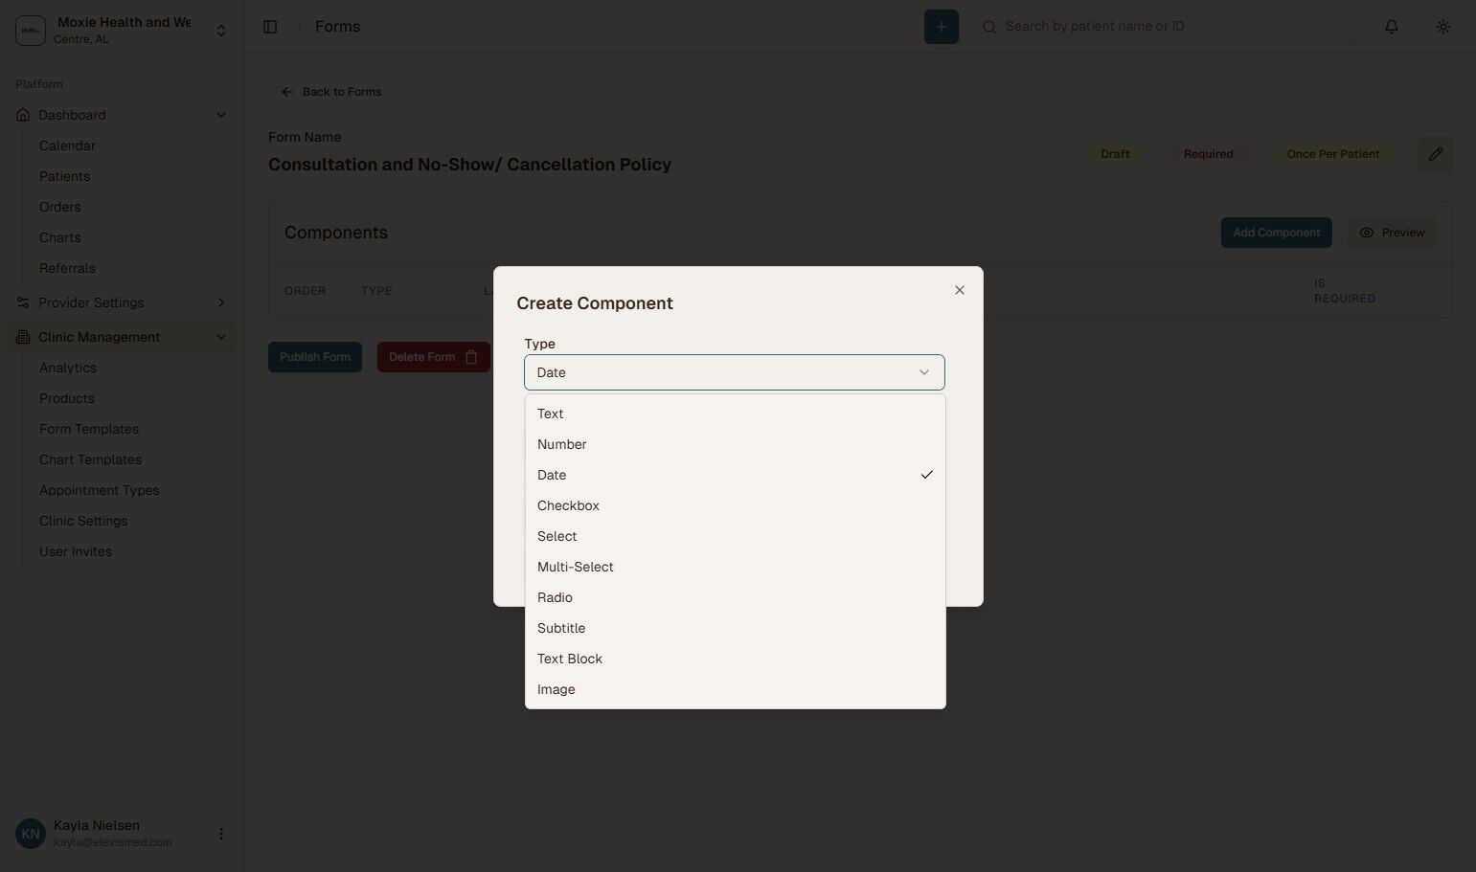Select Text Block component type

(569, 658)
